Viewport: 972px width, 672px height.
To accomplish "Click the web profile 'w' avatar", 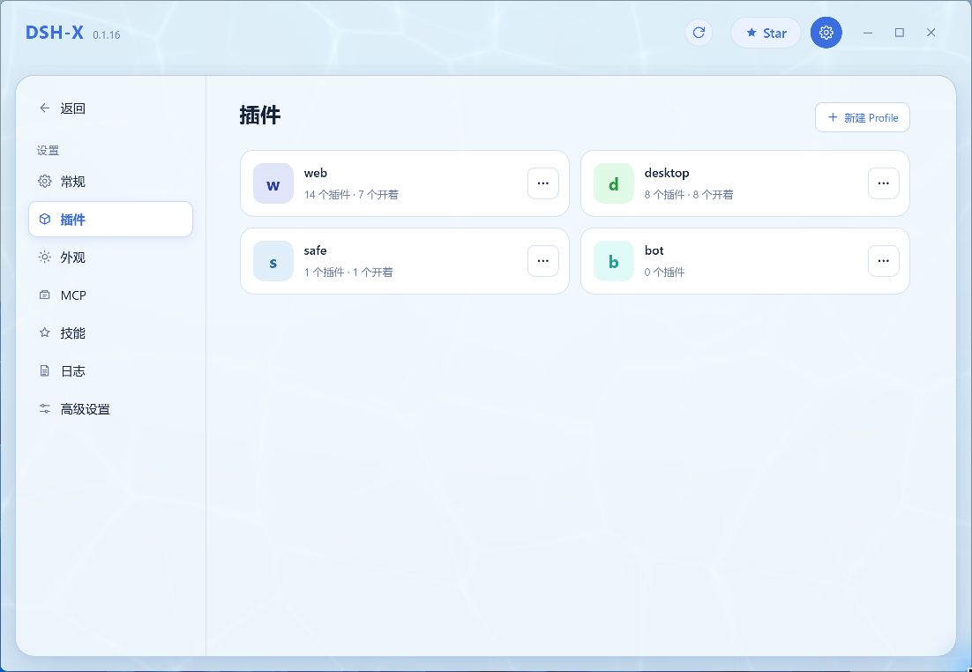I will click(x=273, y=183).
